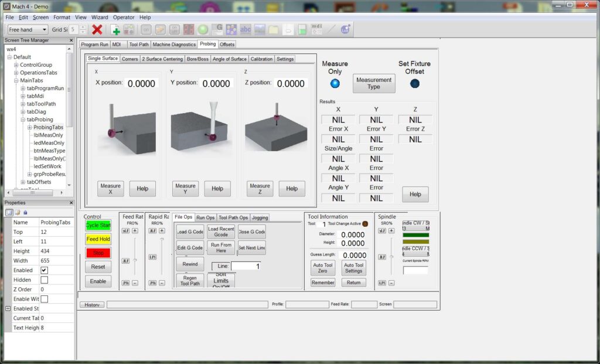This screenshot has width=600, height=364.
Task: Click the Grid Size increment arrow
Action: tap(83, 27)
